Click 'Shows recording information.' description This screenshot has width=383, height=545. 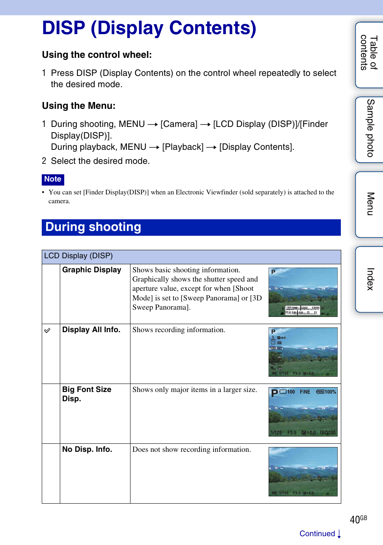tap(179, 330)
